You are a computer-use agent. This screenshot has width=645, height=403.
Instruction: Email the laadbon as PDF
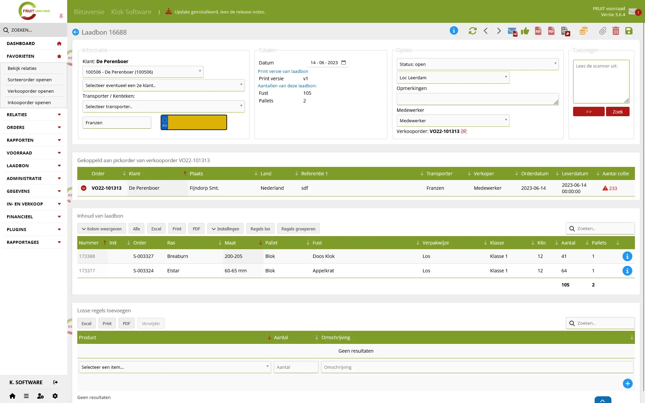point(512,32)
